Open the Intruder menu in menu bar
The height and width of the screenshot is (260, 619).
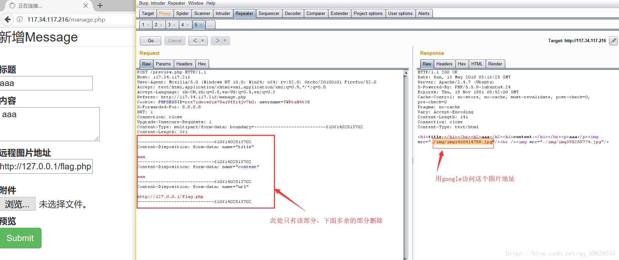pyautogui.click(x=158, y=3)
